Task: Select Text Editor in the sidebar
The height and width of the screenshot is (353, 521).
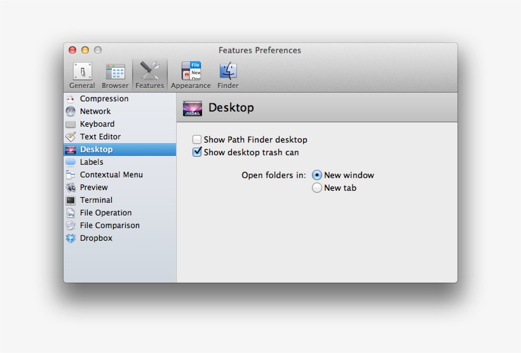Action: (x=119, y=136)
